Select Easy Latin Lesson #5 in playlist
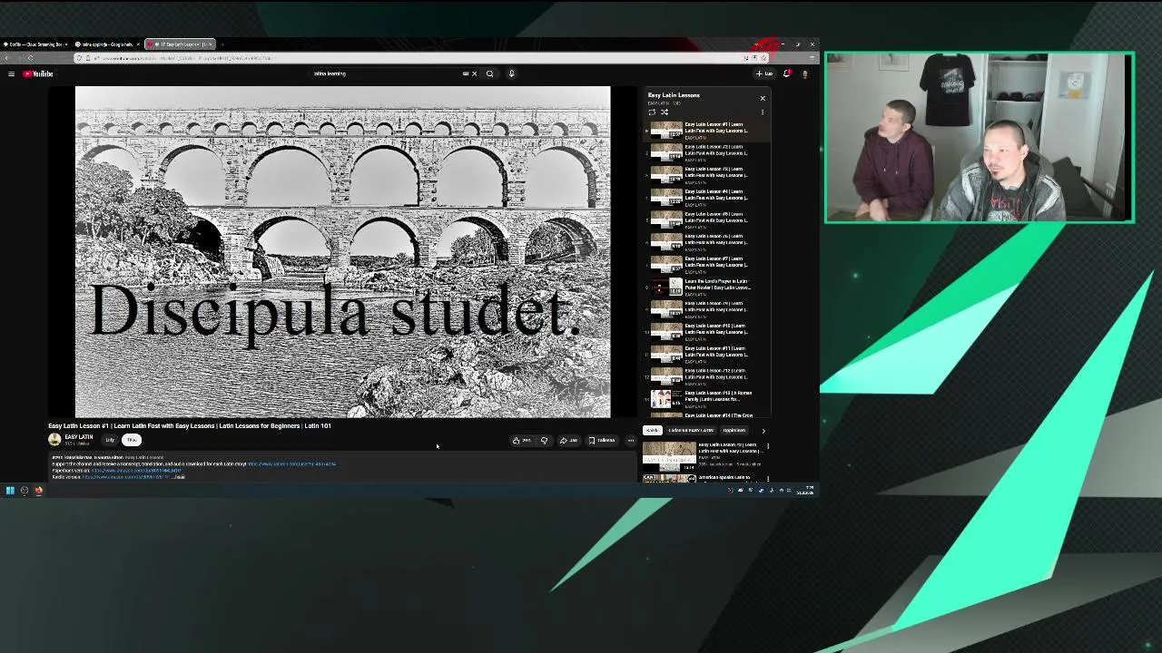Image resolution: width=1162 pixels, height=653 pixels. coord(706,219)
